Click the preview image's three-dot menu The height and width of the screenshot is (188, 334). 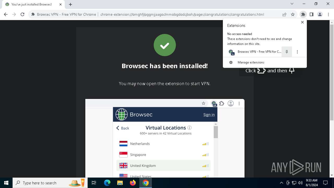[239, 103]
